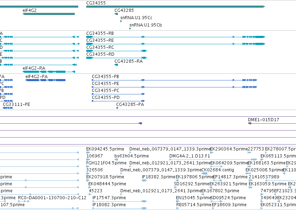Select the EK263921.5prime EST label
Viewport: 296px width, 210px height.
tap(228, 184)
